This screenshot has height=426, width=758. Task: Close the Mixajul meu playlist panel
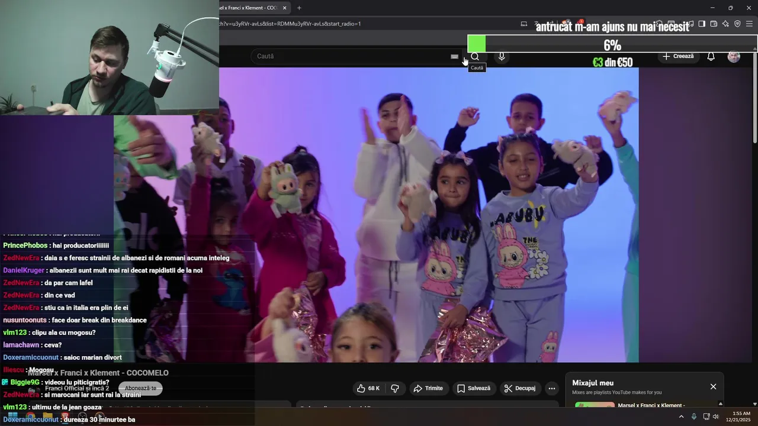click(x=713, y=386)
